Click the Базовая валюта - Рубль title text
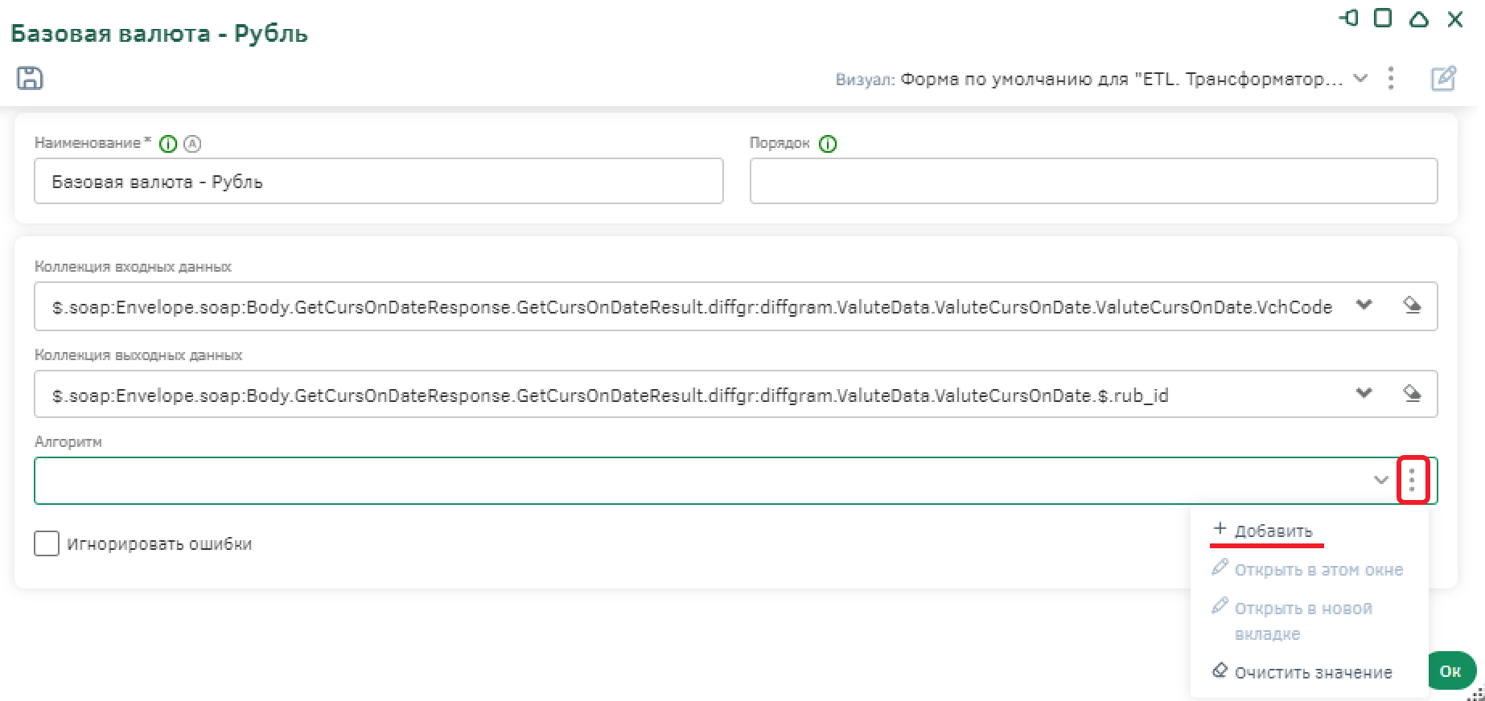Image resolution: width=1485 pixels, height=701 pixels. (x=159, y=34)
